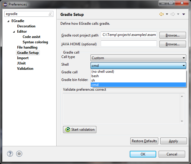Viewport: 191px width, 164px height.
Task: Open the Import preference page
Action: point(23,58)
